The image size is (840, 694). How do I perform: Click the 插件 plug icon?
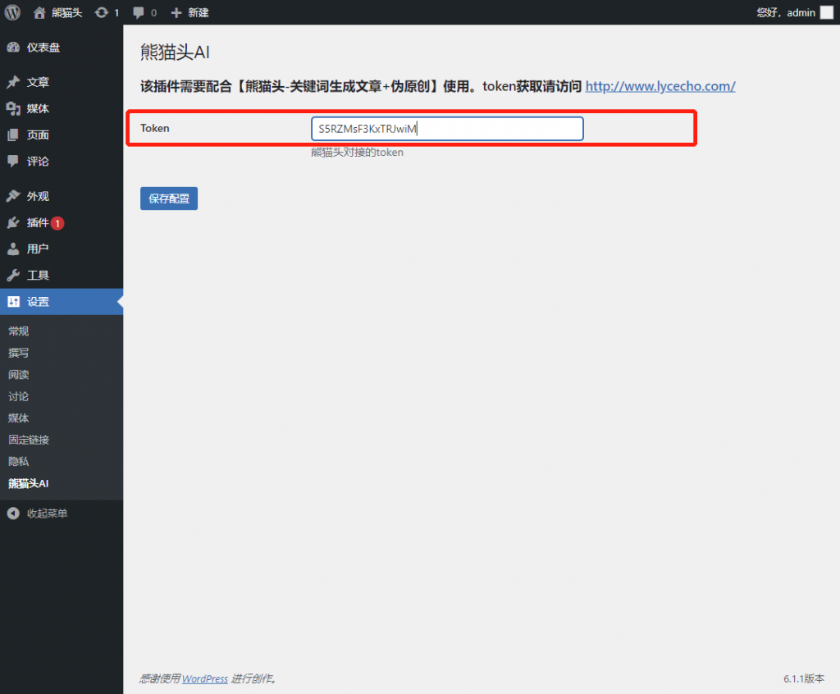pyautogui.click(x=13, y=222)
